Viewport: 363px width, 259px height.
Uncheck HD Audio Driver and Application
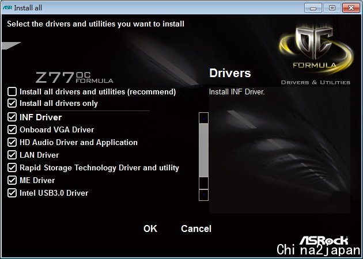click(12, 142)
